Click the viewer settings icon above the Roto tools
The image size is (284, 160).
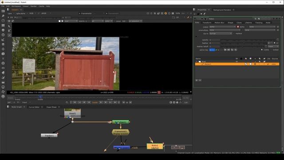pyautogui.click(x=9, y=21)
